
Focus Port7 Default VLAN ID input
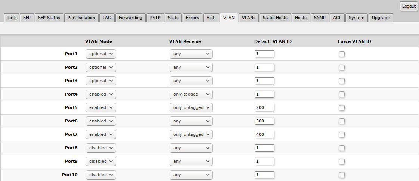click(x=264, y=135)
